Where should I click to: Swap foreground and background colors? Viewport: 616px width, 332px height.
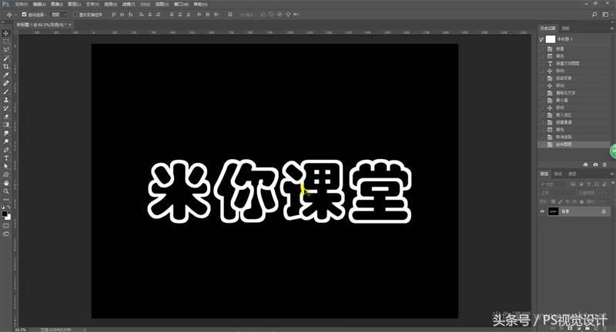coord(8,207)
